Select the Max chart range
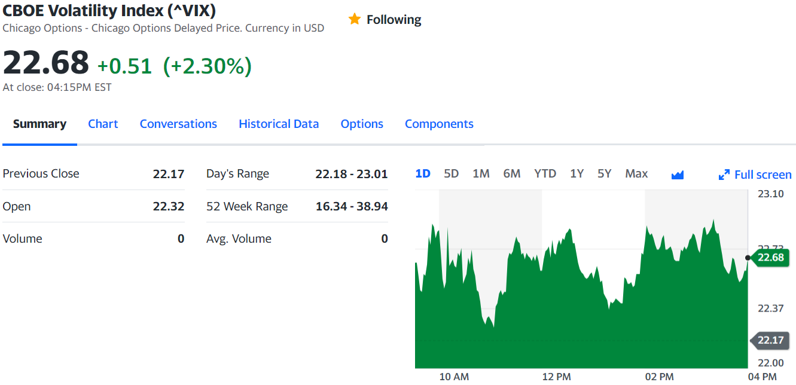 click(636, 173)
